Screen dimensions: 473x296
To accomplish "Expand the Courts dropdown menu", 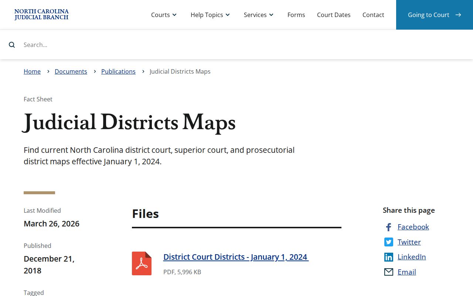I will pyautogui.click(x=164, y=15).
